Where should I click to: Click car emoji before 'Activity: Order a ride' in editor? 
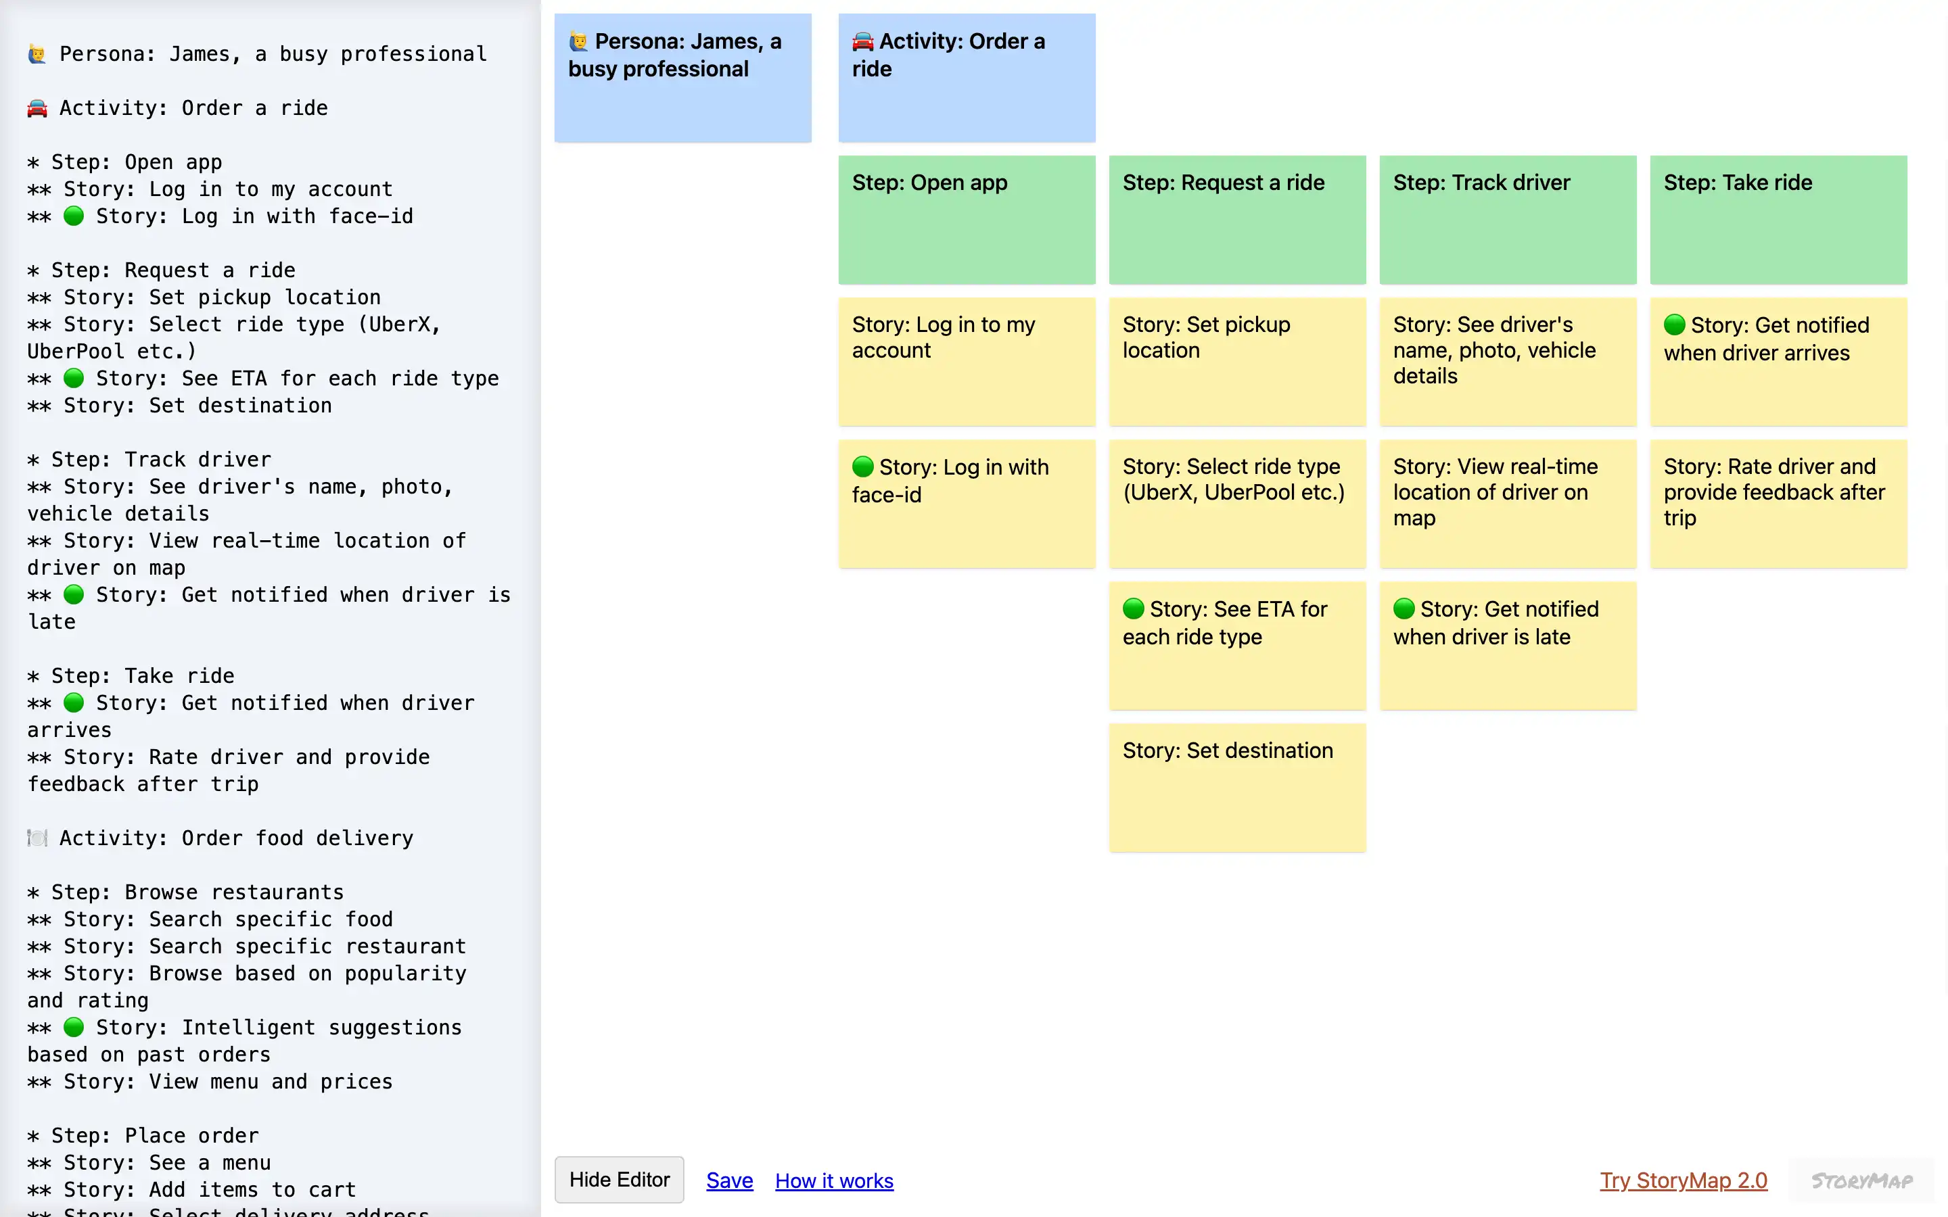pyautogui.click(x=37, y=108)
